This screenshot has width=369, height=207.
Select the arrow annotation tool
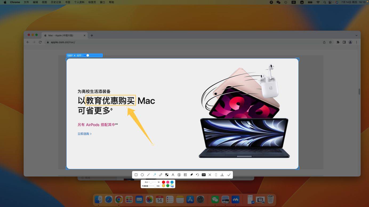click(154, 175)
